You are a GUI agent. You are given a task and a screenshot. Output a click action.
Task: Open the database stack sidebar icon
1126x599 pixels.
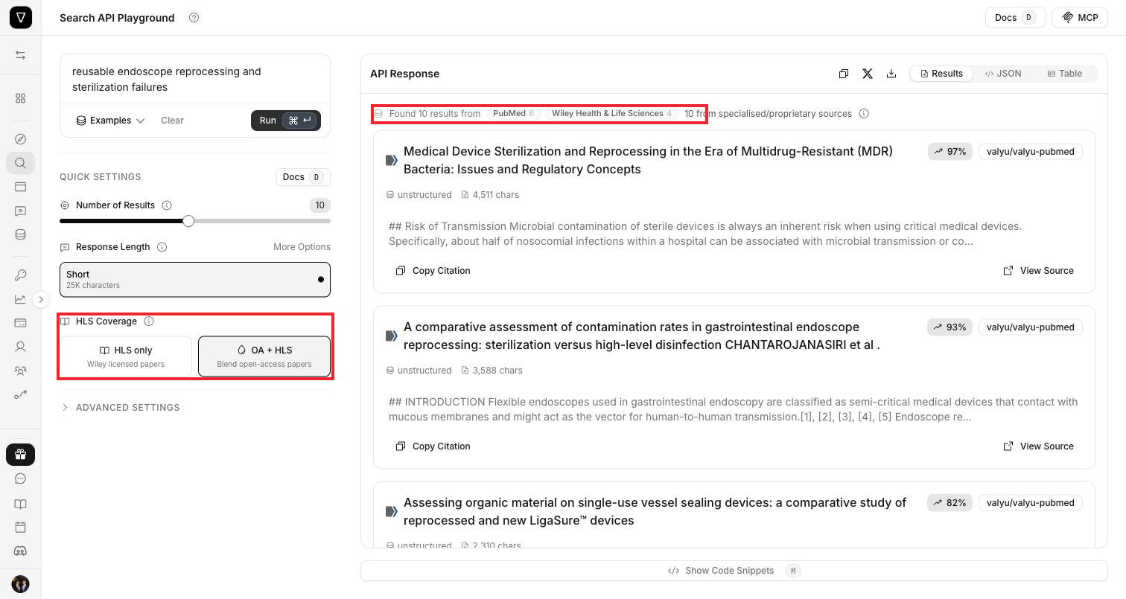tap(21, 234)
